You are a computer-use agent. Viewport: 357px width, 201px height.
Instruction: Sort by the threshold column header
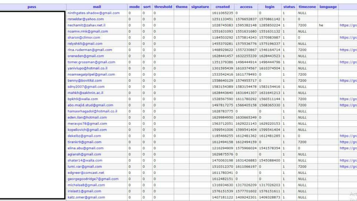pyautogui.click(x=163, y=7)
